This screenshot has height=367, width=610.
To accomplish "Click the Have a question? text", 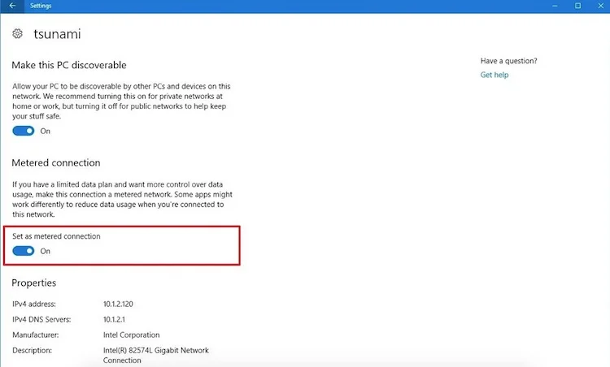I will (508, 61).
